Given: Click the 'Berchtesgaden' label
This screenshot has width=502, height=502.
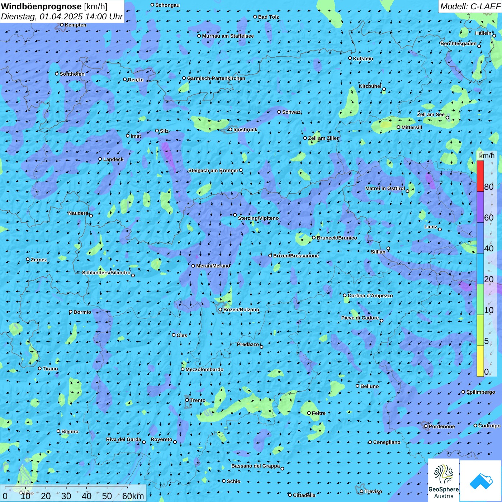Looking at the screenshot, I should 459,43.
